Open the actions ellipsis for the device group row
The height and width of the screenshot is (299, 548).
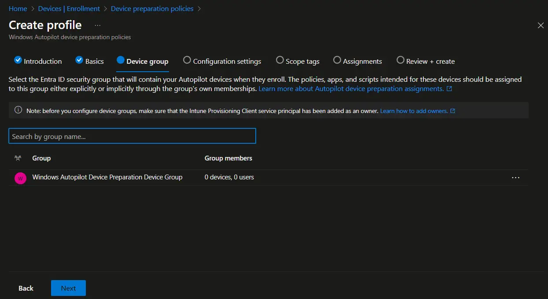click(x=515, y=178)
